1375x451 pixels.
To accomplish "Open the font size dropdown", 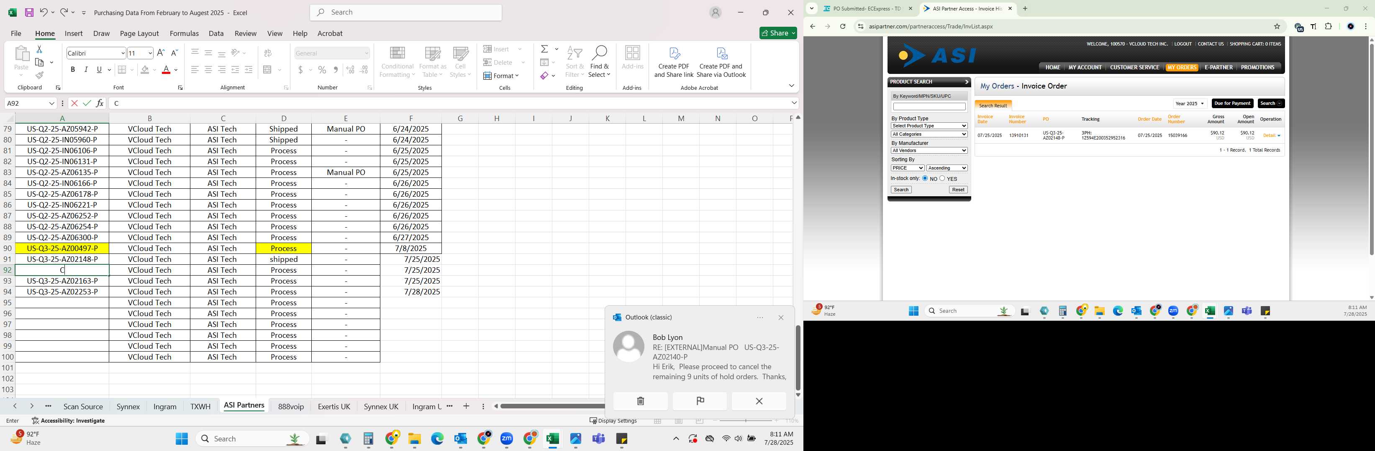I will click(x=150, y=53).
